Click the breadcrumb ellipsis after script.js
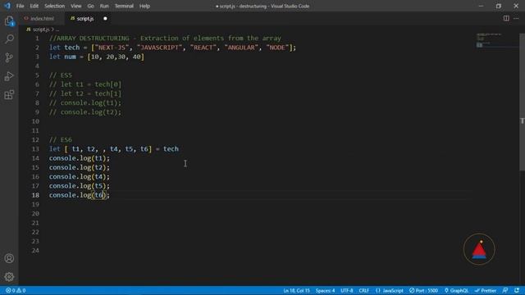Screen dimensions: 525x295 click(x=57, y=29)
